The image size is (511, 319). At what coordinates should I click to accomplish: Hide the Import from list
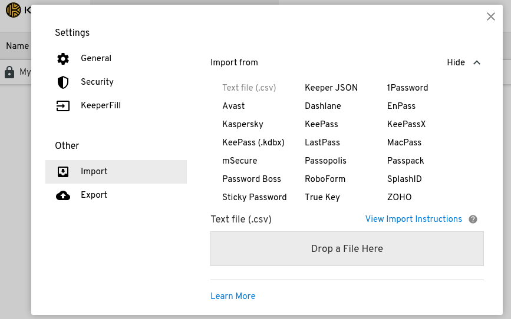pyautogui.click(x=456, y=62)
